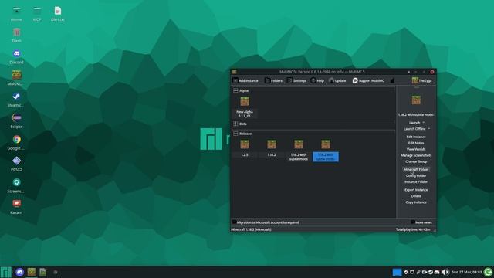Click the MultiMC taskbar icon
This screenshot has height=278, width=494.
click(x=32, y=272)
